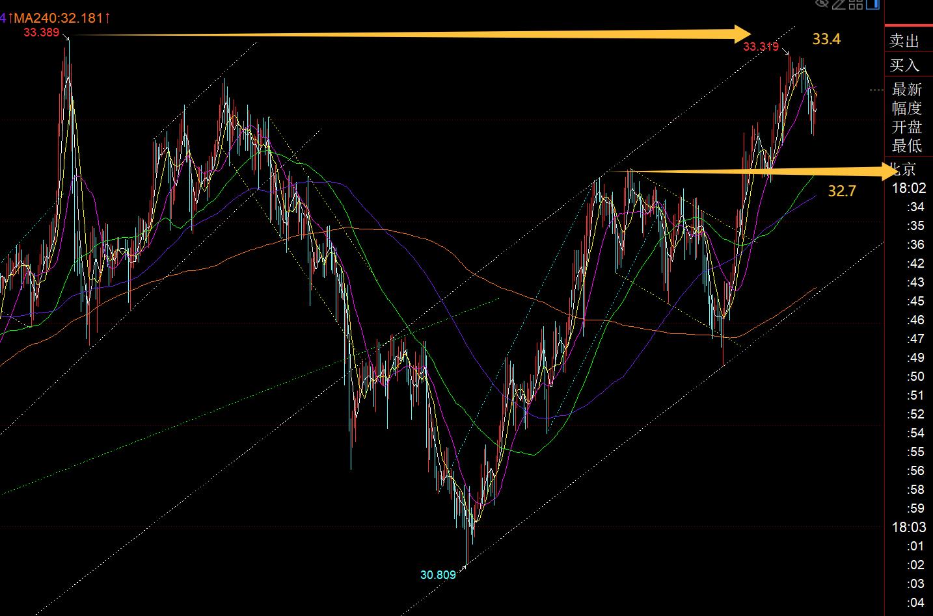
Task: Click the 卖出 (sell) label
Action: (x=904, y=42)
